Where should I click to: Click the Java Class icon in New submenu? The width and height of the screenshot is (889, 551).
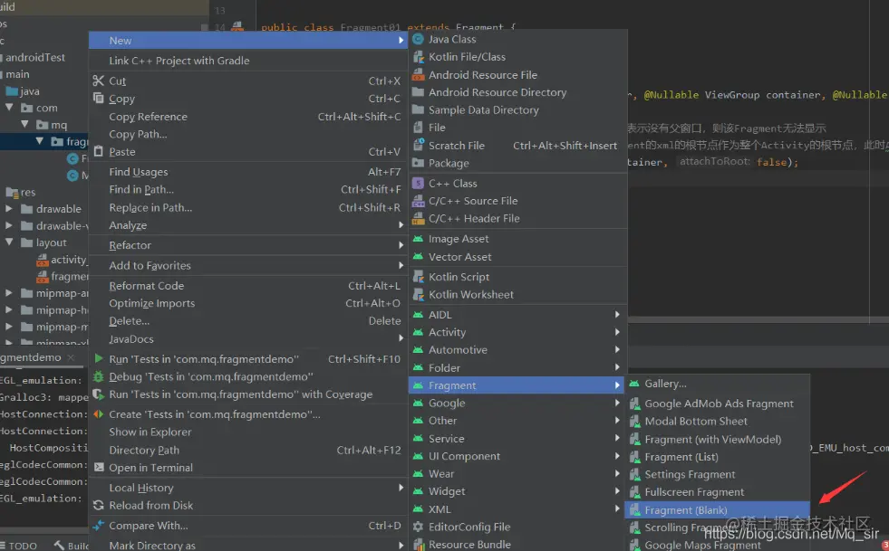pyautogui.click(x=418, y=39)
